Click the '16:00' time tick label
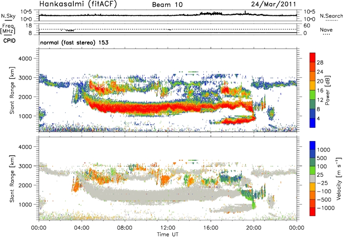The width and height of the screenshot is (343, 237). [x=211, y=228]
